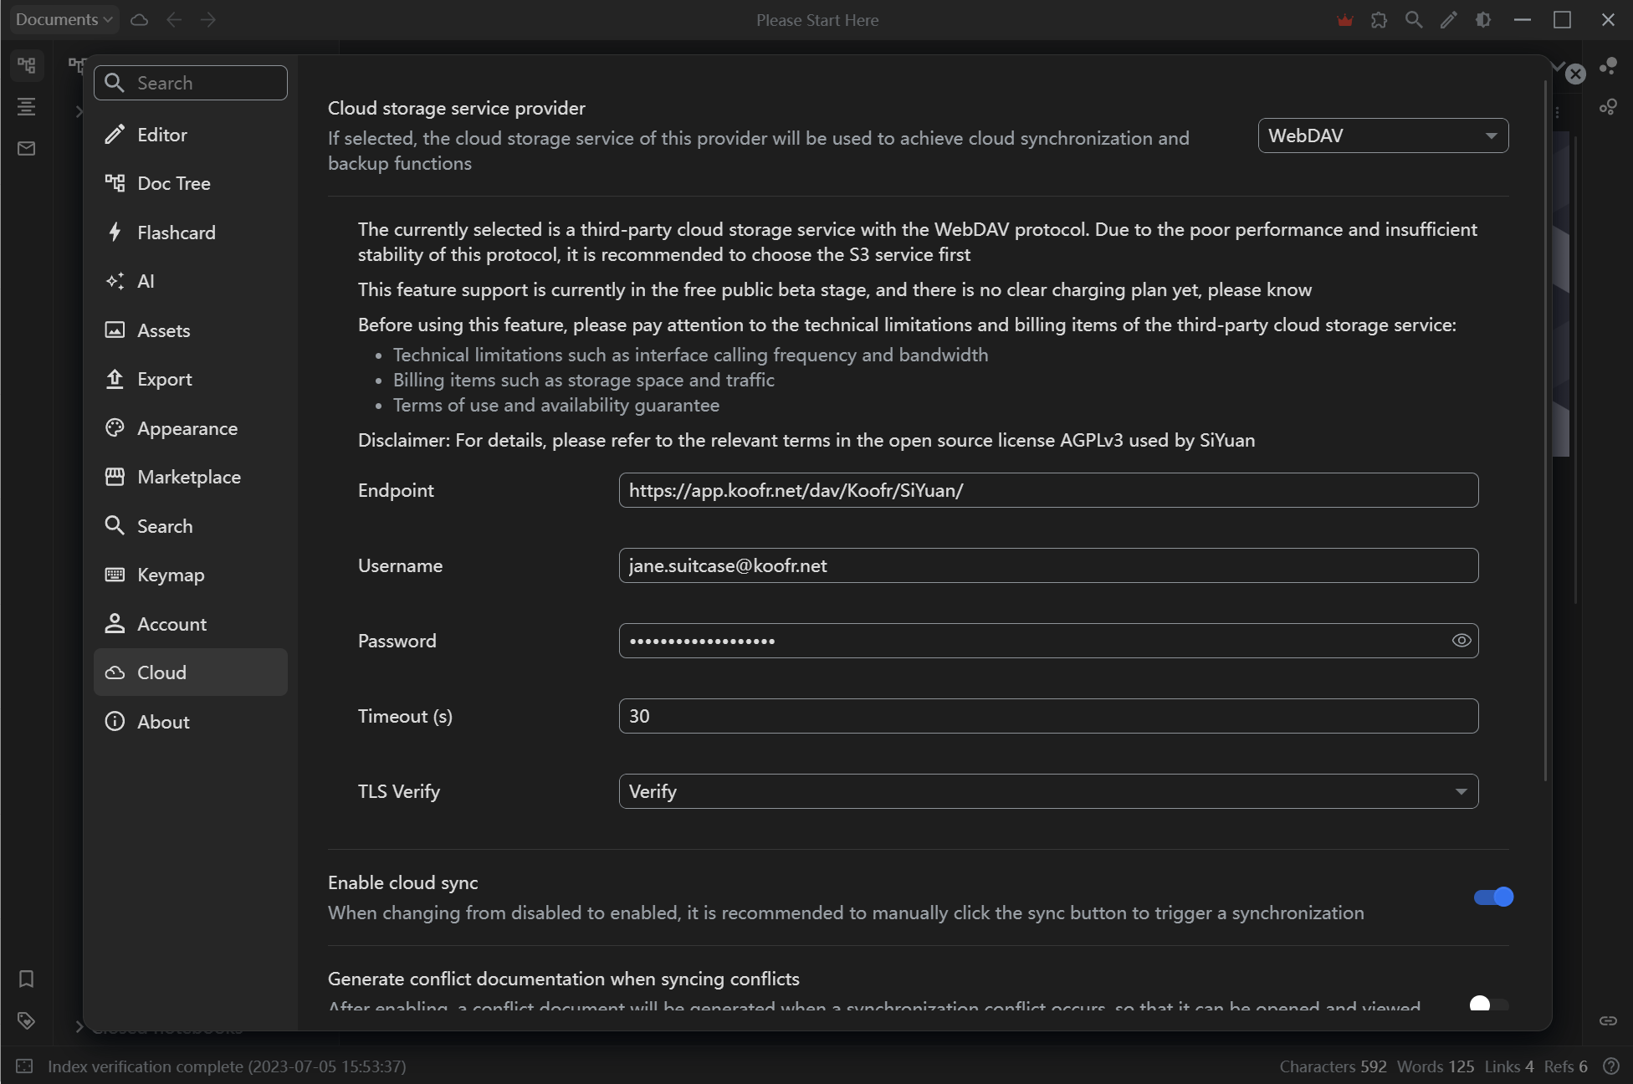Open the inbox panel
The height and width of the screenshot is (1084, 1633).
coord(26,148)
